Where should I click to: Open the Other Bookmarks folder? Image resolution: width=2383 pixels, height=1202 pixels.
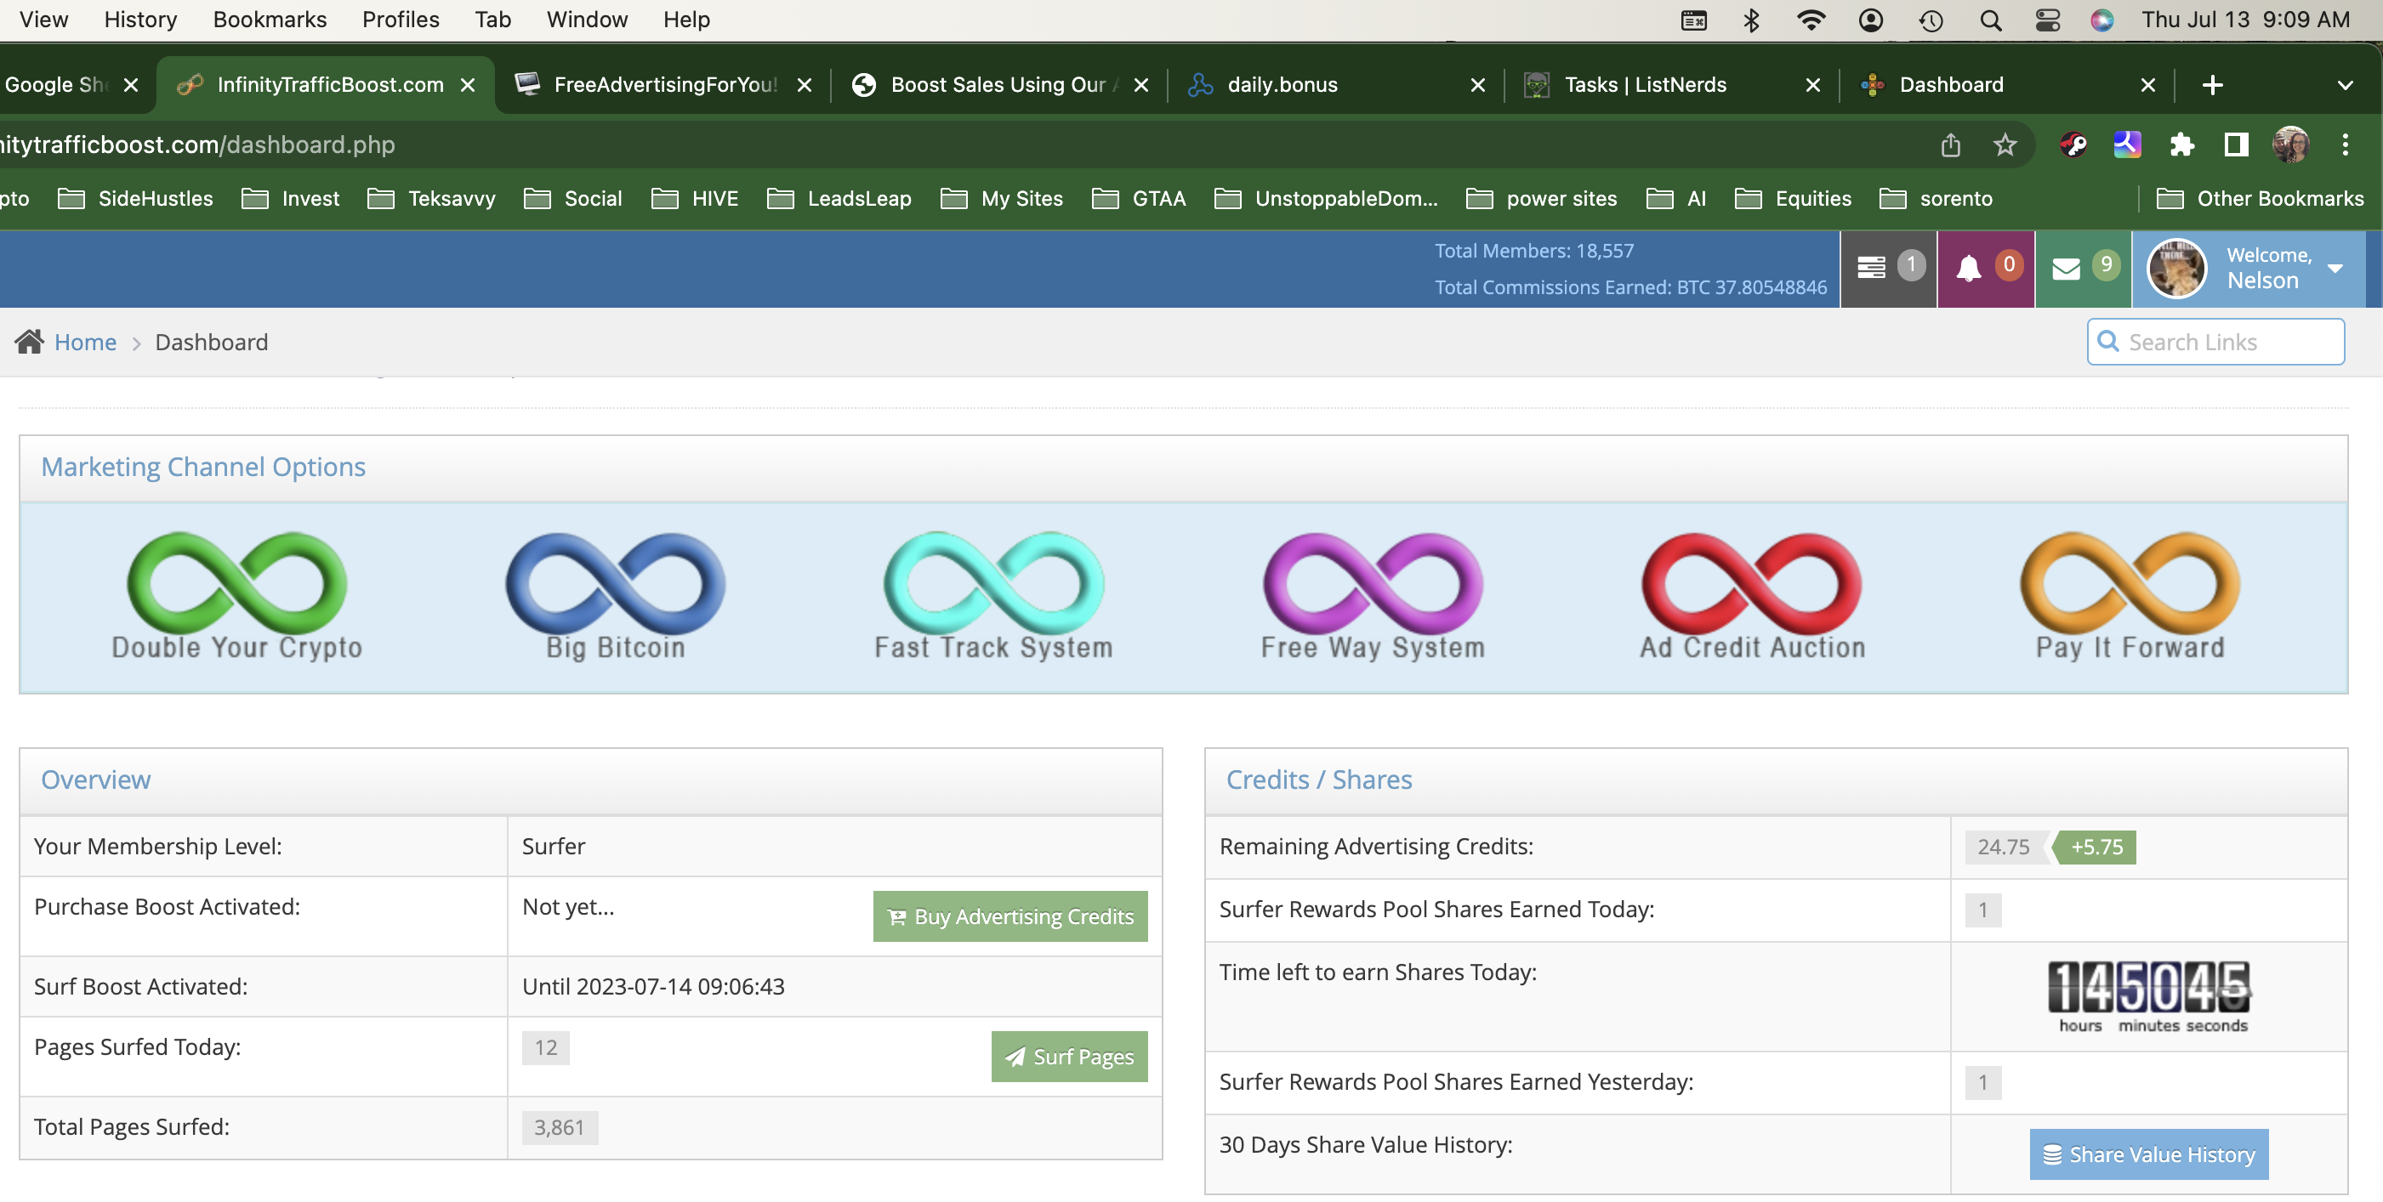pos(2260,199)
